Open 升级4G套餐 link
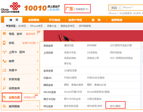 click(x=70, y=78)
